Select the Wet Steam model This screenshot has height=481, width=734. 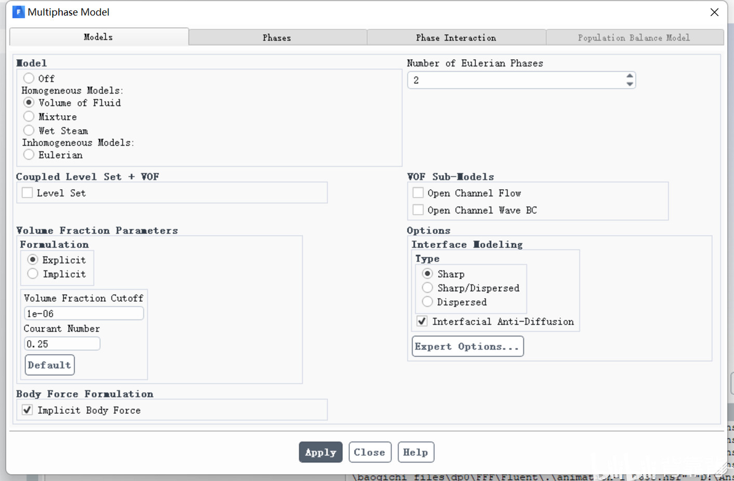point(29,131)
